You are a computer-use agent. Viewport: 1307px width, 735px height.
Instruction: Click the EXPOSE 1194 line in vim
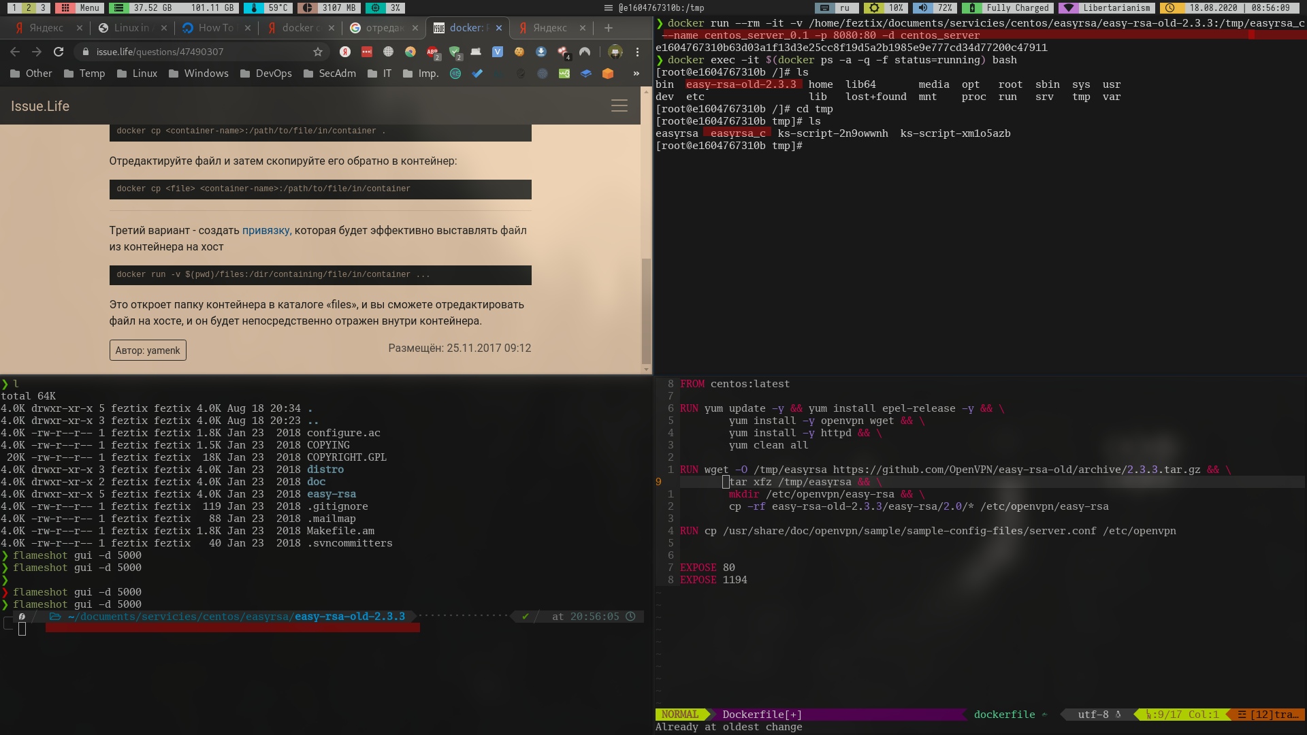713,580
